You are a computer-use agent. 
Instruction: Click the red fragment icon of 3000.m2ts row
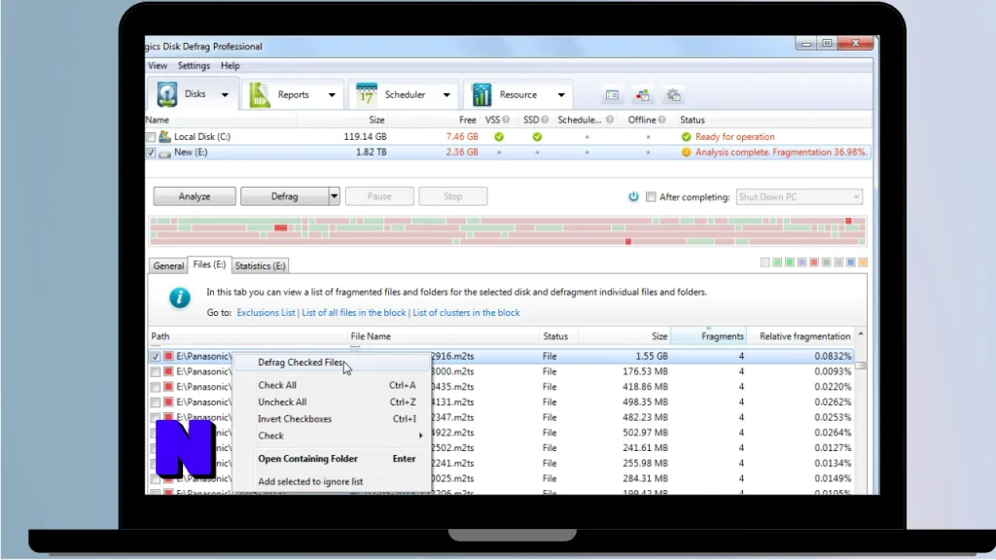coord(168,371)
